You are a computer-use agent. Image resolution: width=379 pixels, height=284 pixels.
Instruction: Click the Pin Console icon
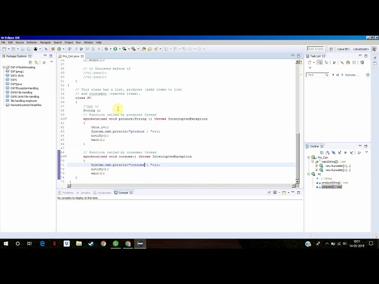[x=269, y=192]
